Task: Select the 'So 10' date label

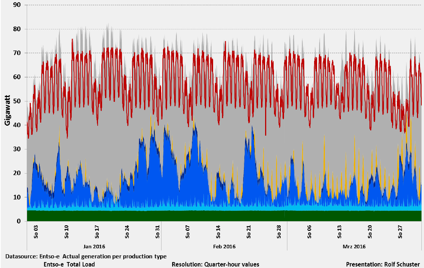Action: click(66, 232)
